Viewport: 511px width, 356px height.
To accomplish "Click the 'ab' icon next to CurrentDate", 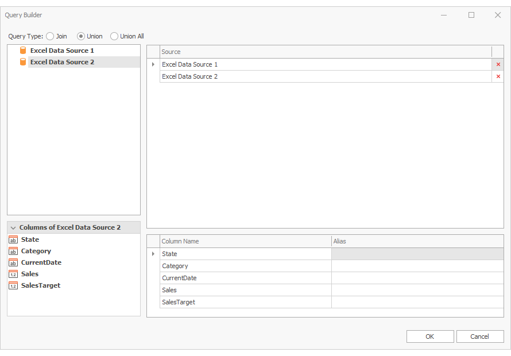I will (13, 262).
